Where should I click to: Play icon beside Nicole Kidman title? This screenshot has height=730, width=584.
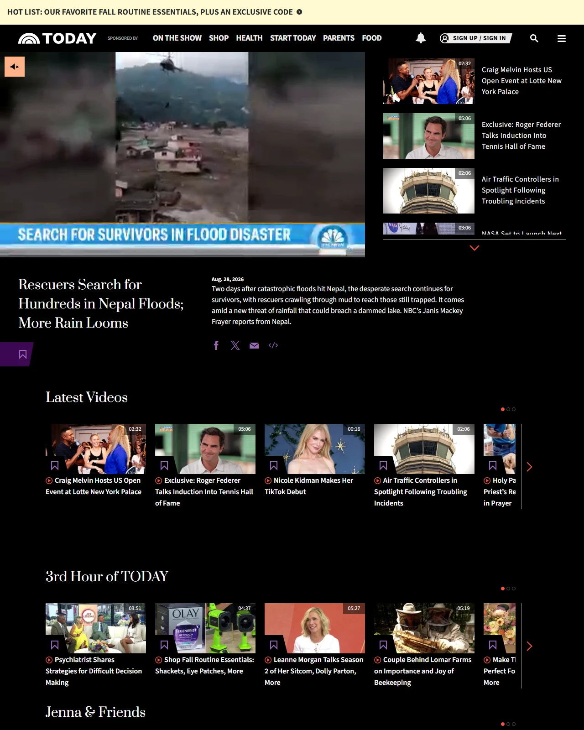[268, 480]
